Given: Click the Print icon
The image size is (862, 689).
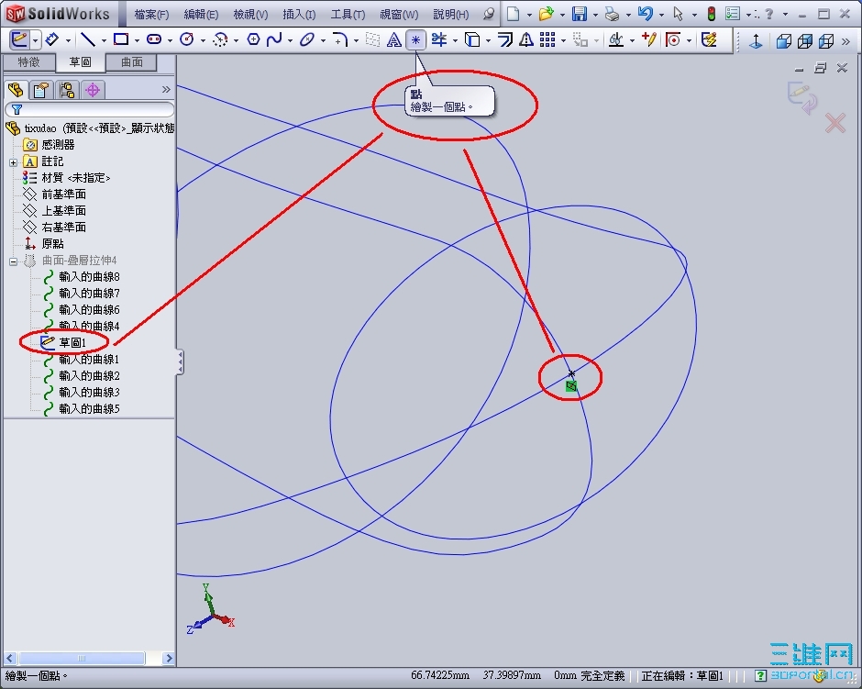Looking at the screenshot, I should (612, 14).
